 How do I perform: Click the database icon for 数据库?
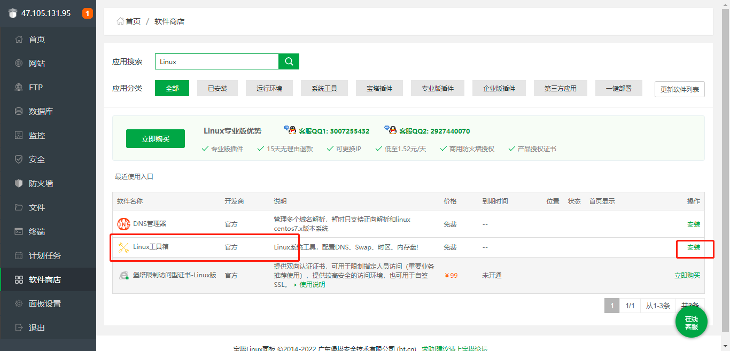19,111
